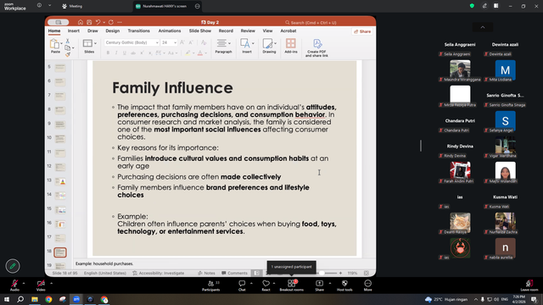Click the Zoom Share screen icon
The width and height of the screenshot is (543, 305).
[x=319, y=286]
